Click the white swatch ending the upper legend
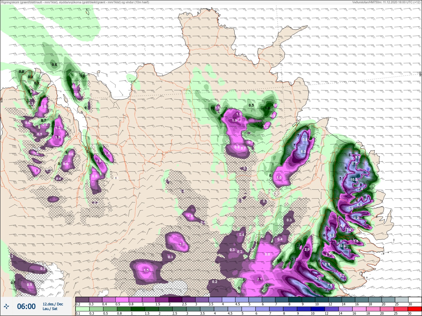Screen dimensions: 422x316 [414, 300]
